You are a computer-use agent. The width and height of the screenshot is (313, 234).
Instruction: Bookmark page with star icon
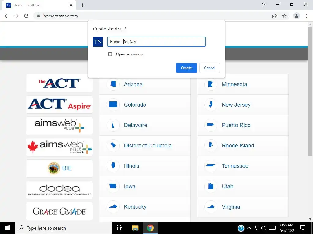coord(284,16)
